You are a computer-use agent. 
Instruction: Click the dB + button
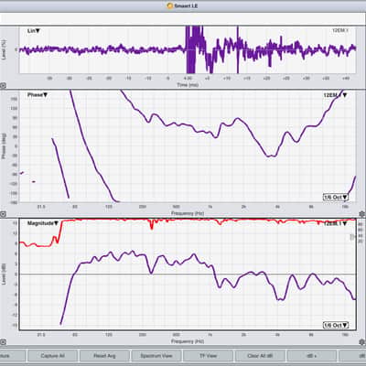312,356
